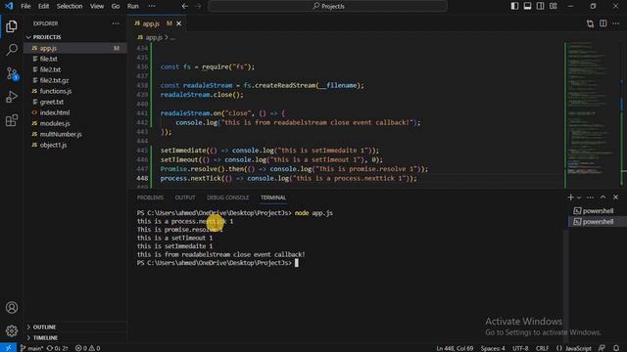Open errors and warnings status item
Viewport: 627px width, 352px height.
click(87, 348)
